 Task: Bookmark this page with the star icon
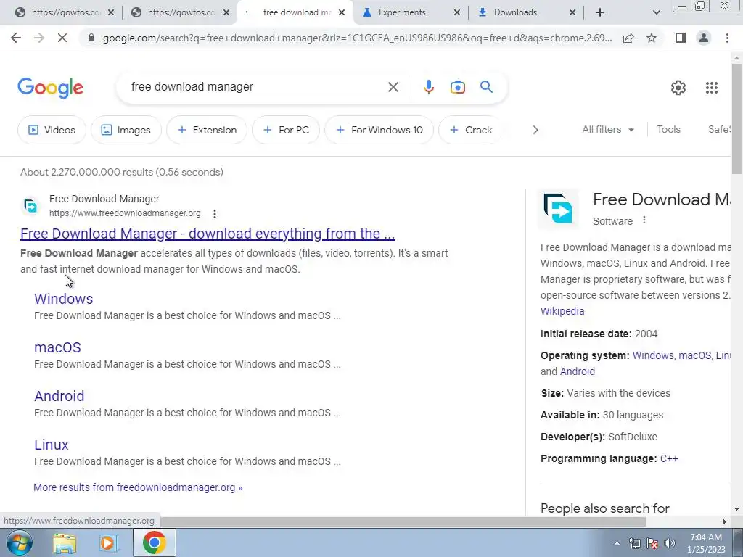[652, 38]
